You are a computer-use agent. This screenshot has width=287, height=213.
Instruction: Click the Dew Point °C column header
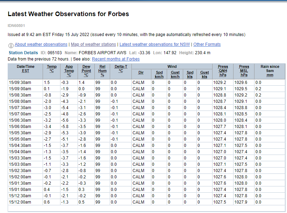tap(86, 71)
